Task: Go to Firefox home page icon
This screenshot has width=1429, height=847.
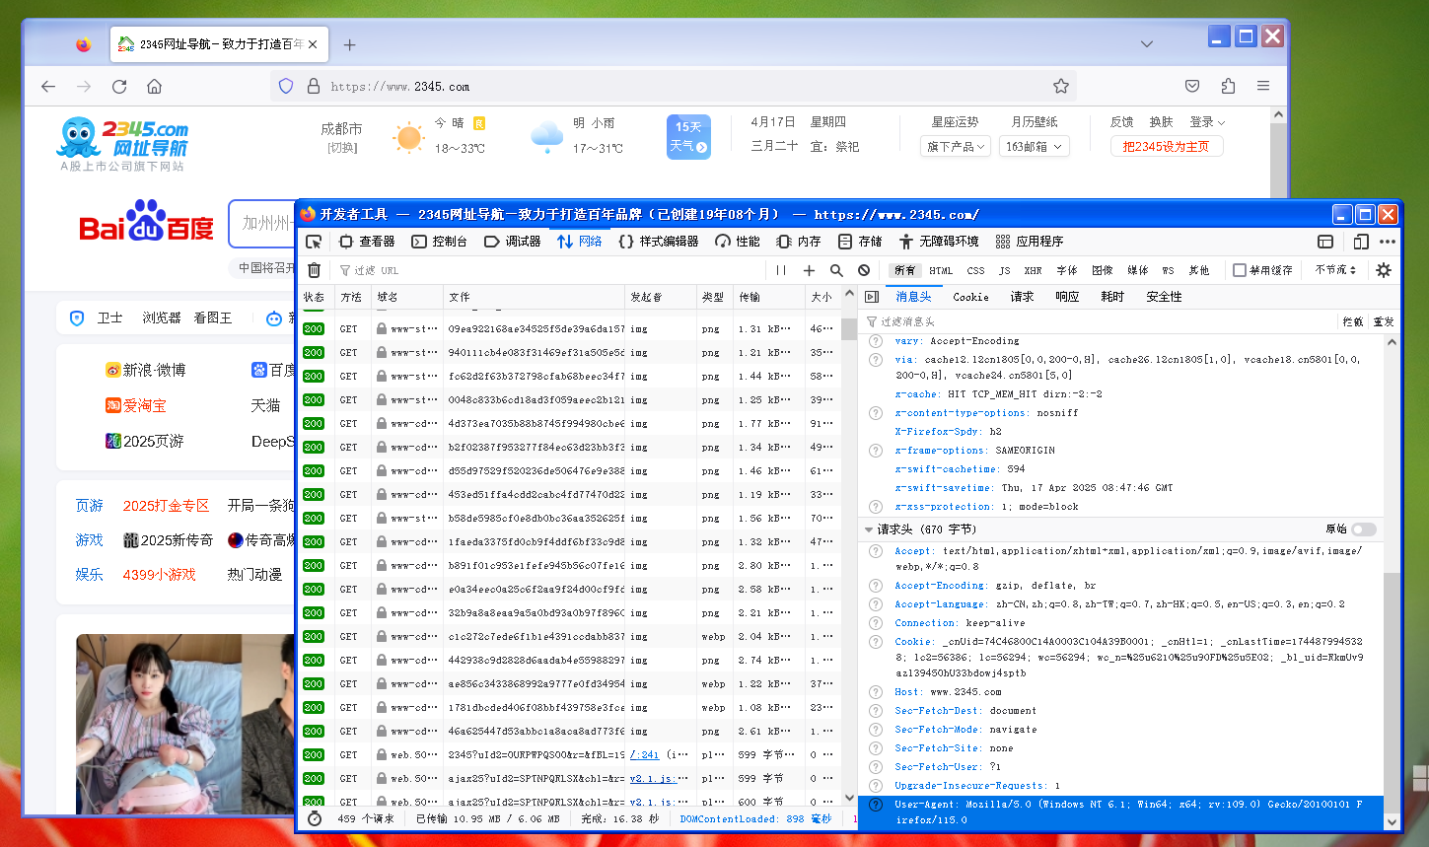Action: tap(154, 87)
